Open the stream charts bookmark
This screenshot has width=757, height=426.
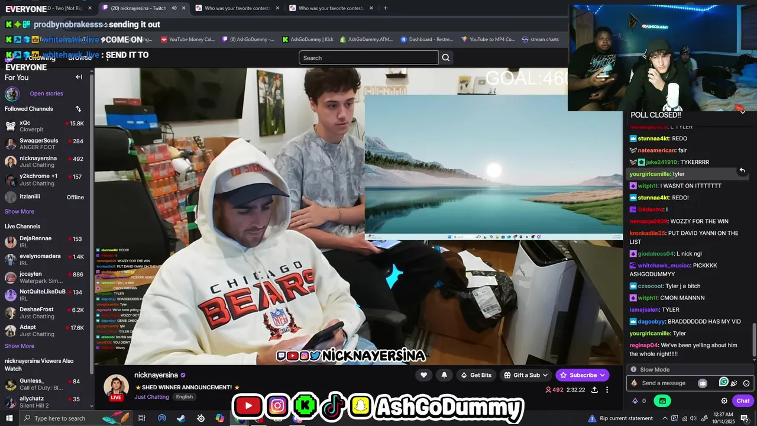[540, 40]
